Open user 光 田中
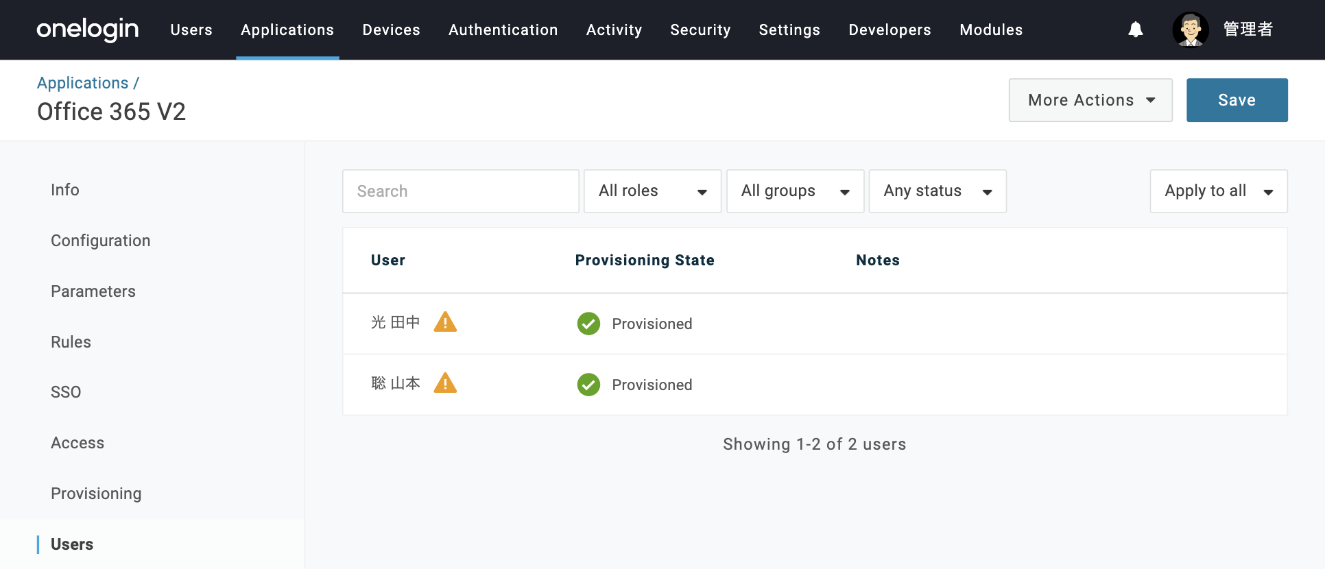 396,322
